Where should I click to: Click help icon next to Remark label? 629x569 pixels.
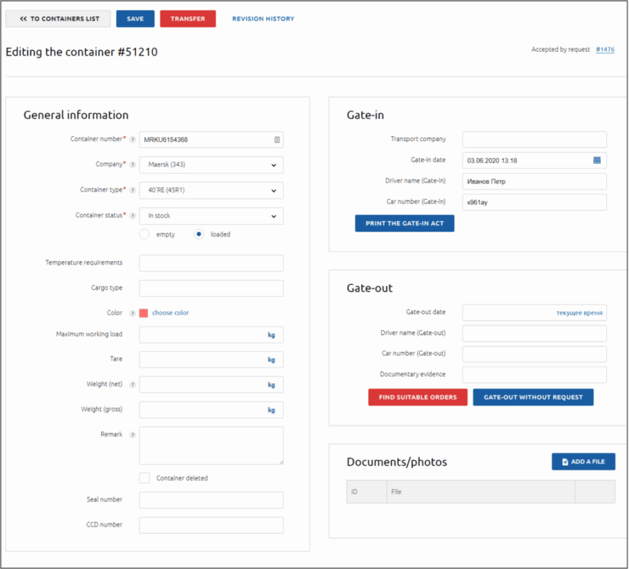pyautogui.click(x=132, y=435)
